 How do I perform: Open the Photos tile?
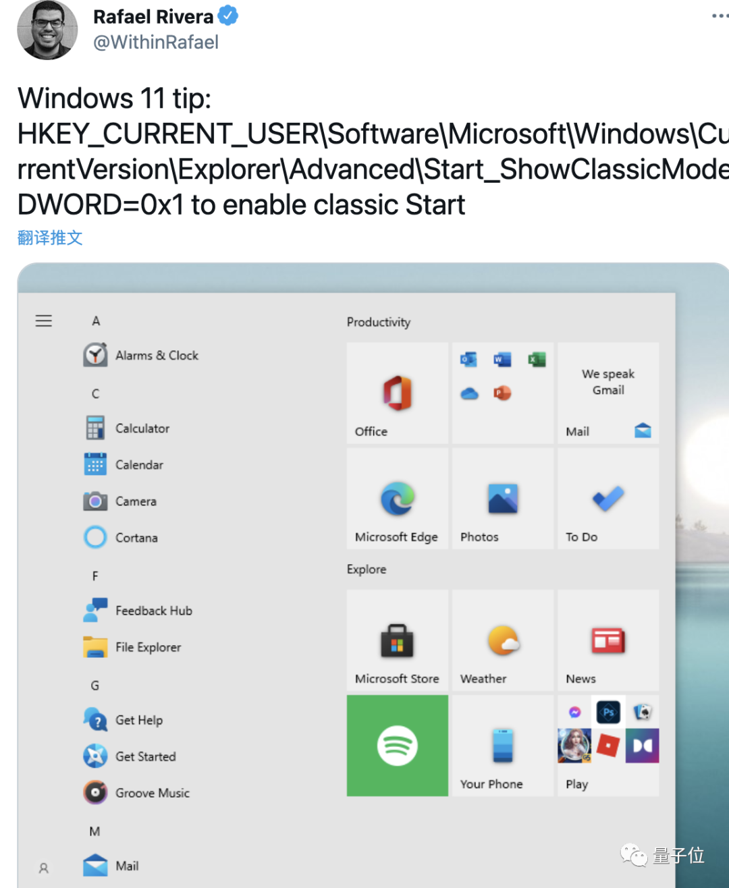(x=503, y=498)
